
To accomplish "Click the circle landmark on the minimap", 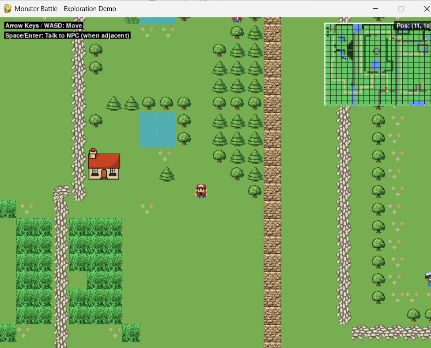I will [377, 51].
